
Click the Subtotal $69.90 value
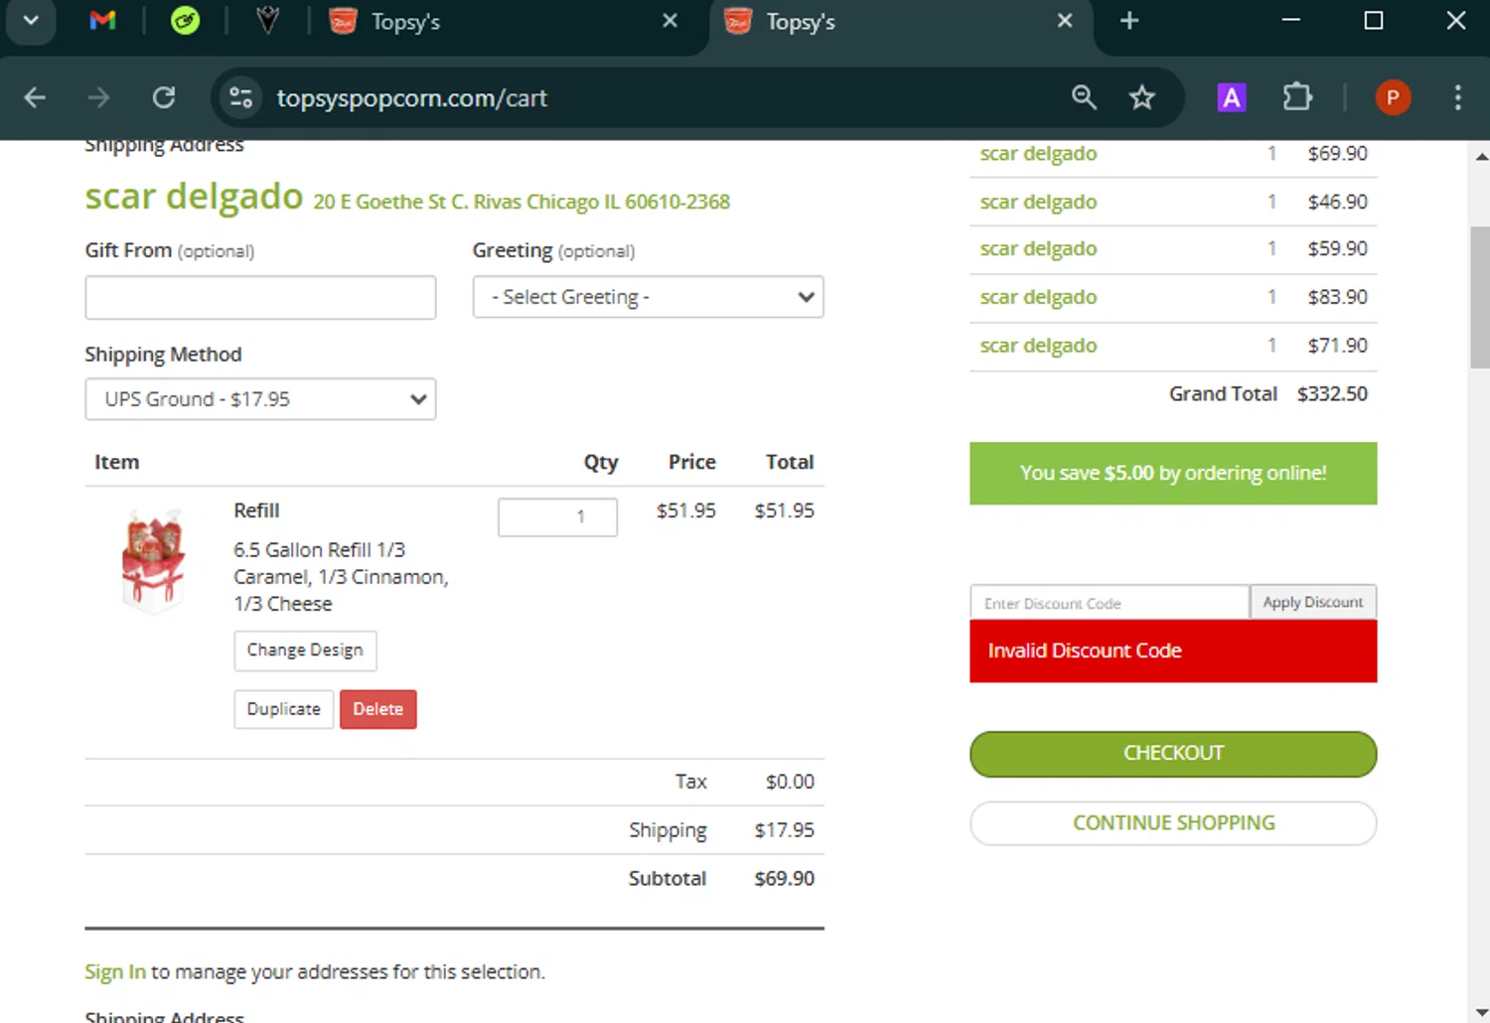pos(784,879)
